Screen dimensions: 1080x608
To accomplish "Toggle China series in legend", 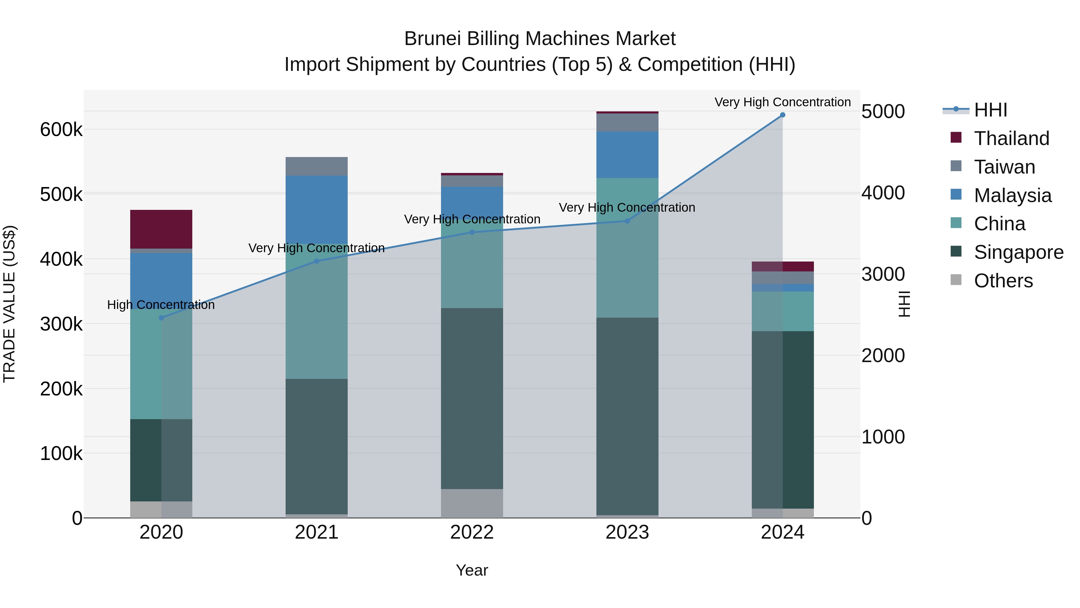I will (988, 224).
